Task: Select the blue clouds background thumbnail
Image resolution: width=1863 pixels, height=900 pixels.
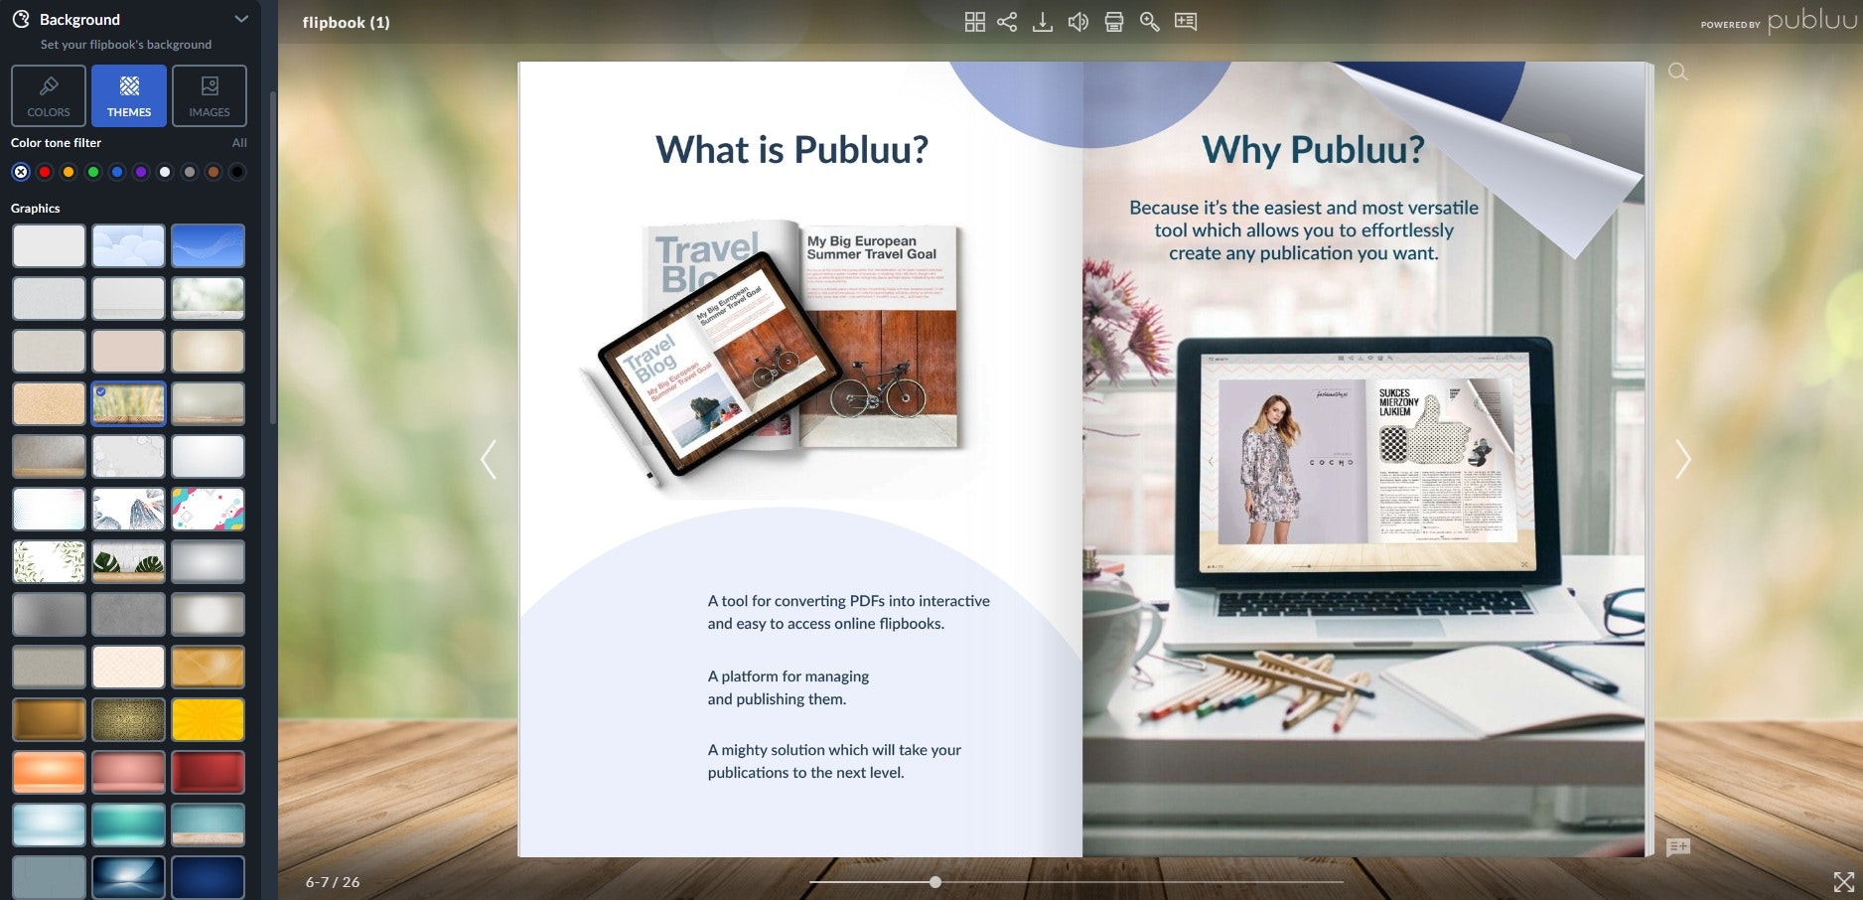Action: [x=128, y=245]
